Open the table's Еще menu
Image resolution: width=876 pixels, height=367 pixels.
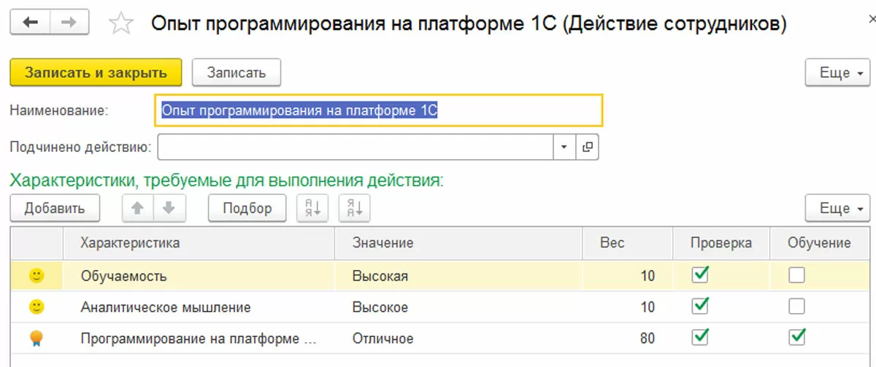[x=837, y=208]
